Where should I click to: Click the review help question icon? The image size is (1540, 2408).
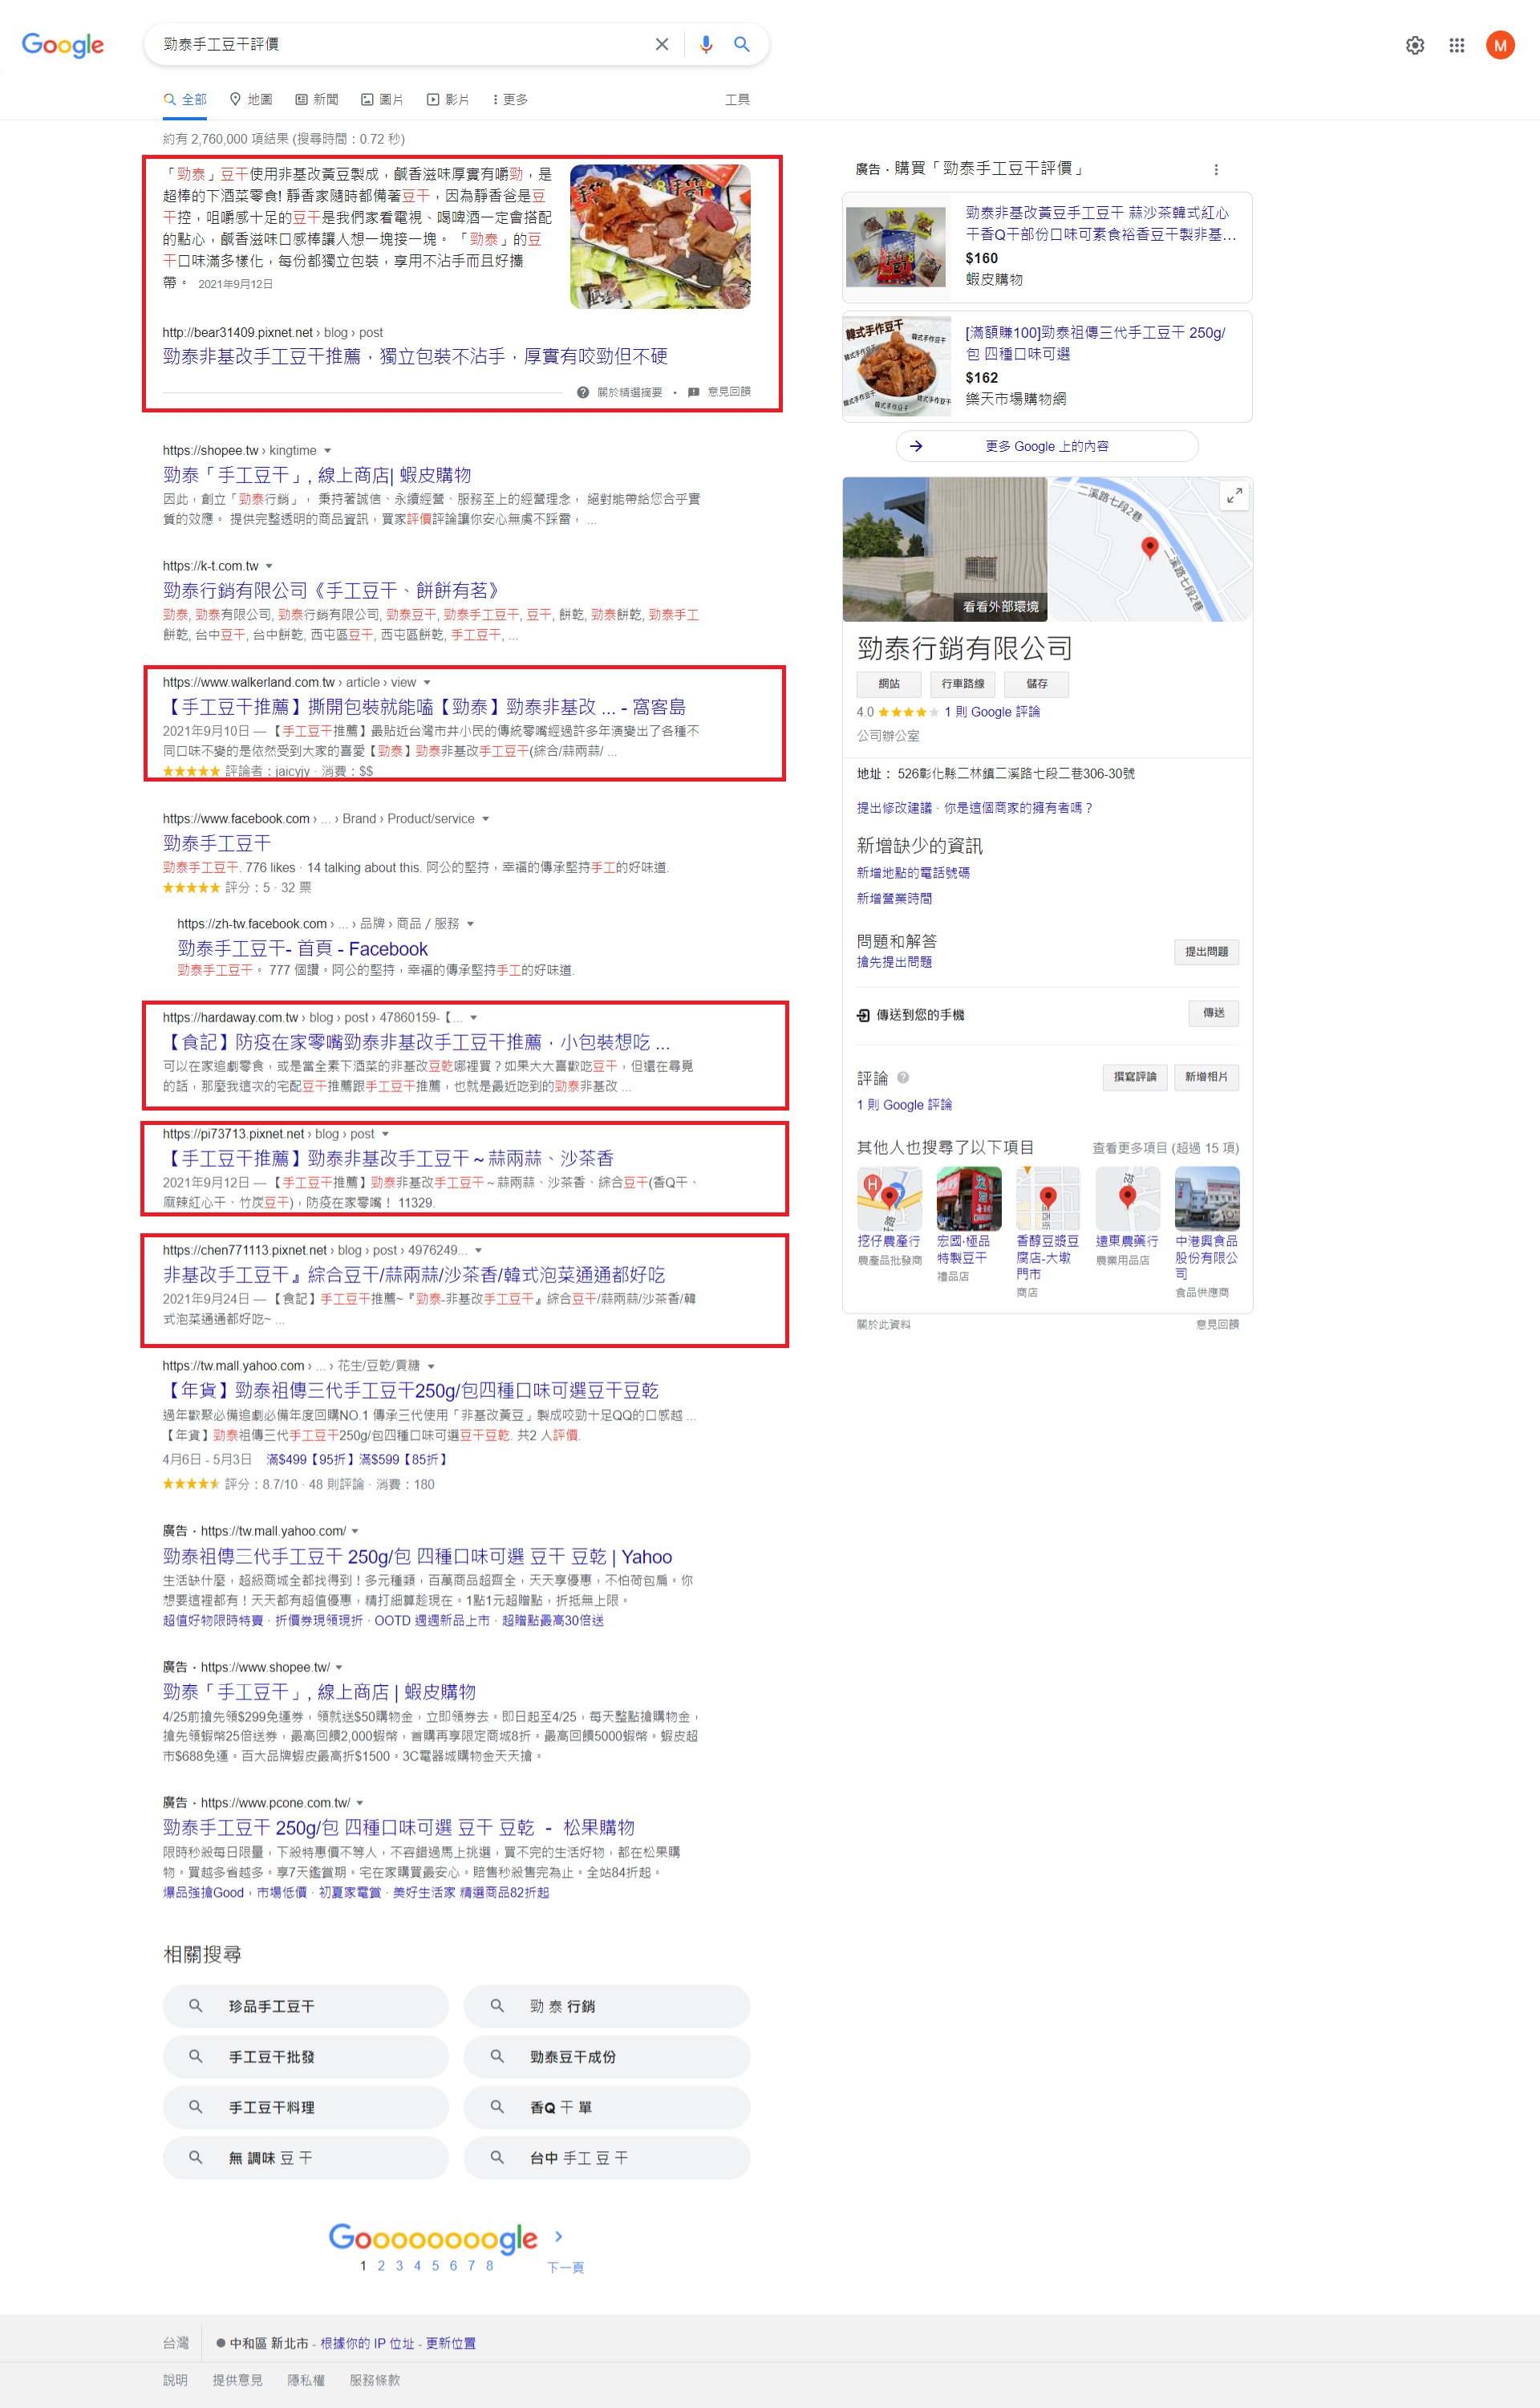pyautogui.click(x=903, y=1078)
